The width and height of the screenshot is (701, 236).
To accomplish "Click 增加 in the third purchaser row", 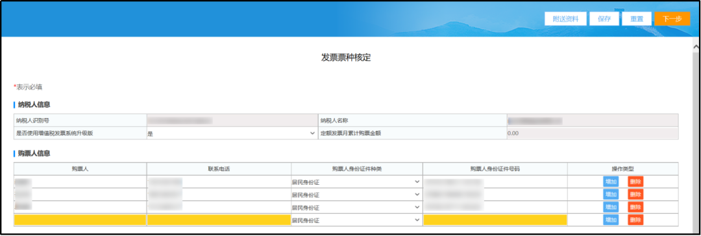I will click(x=611, y=207).
